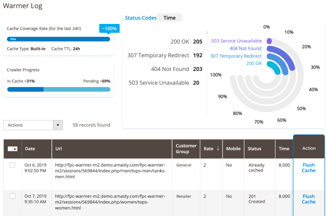
Task: Open the header mass-select dropdown arrow
Action: point(15,149)
